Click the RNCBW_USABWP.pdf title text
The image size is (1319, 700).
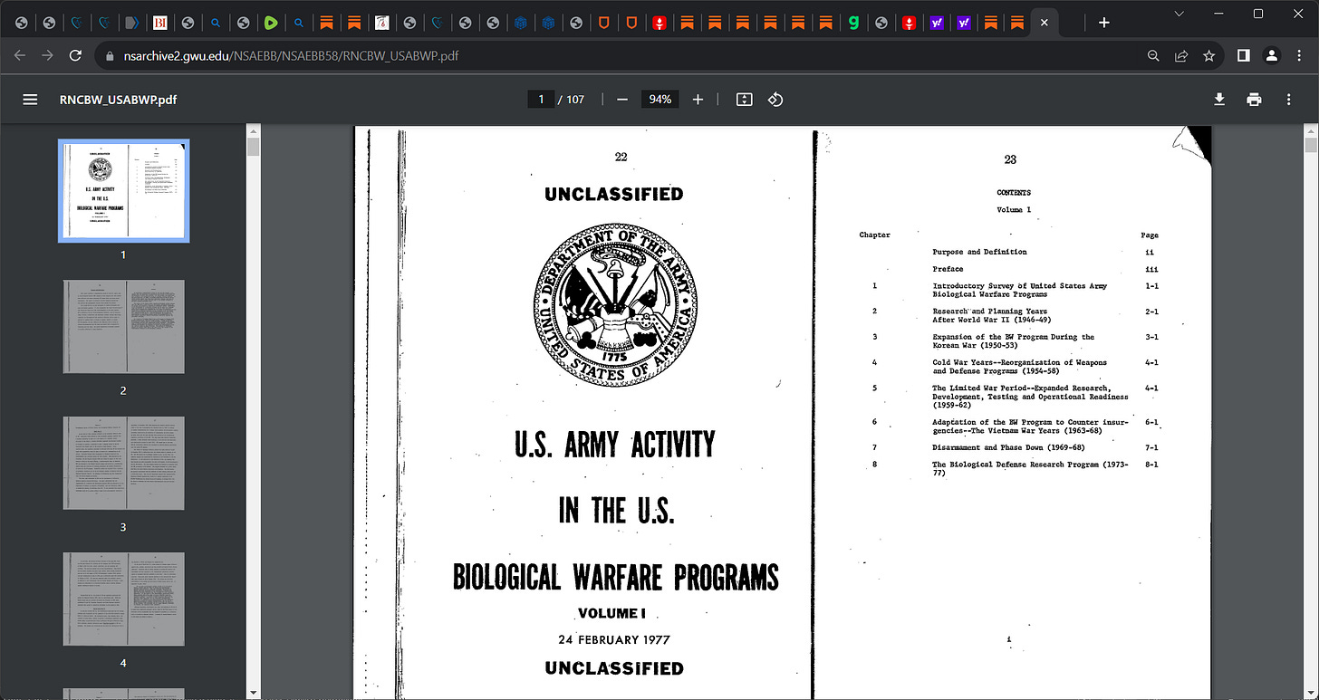tap(118, 100)
